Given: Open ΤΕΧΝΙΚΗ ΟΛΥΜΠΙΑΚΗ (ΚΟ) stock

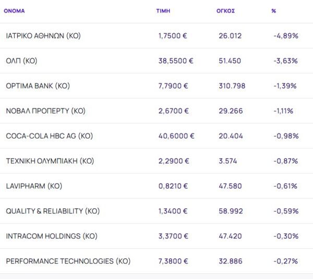Looking at the screenshot, I should click(50, 161).
